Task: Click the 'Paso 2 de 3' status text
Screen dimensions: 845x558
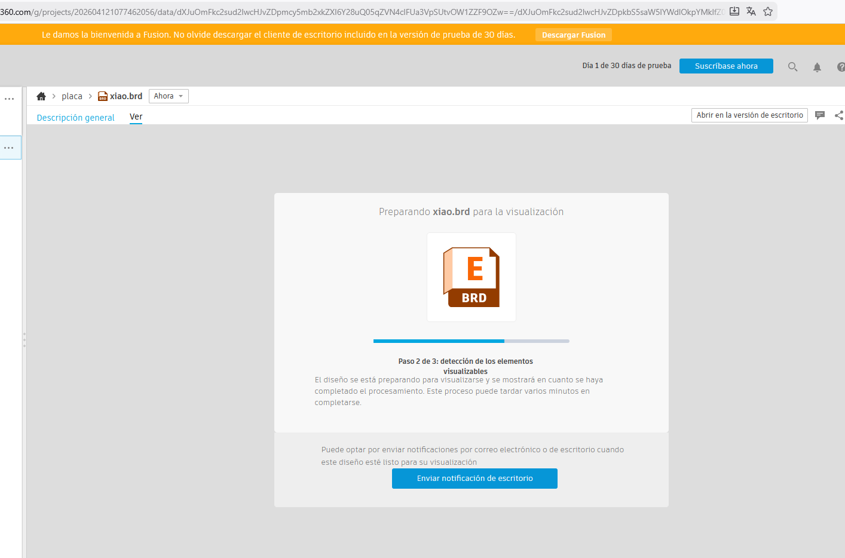Action: click(x=466, y=366)
